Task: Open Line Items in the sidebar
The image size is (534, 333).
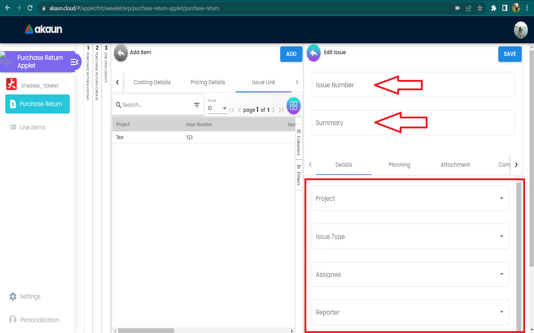Action: 33,127
